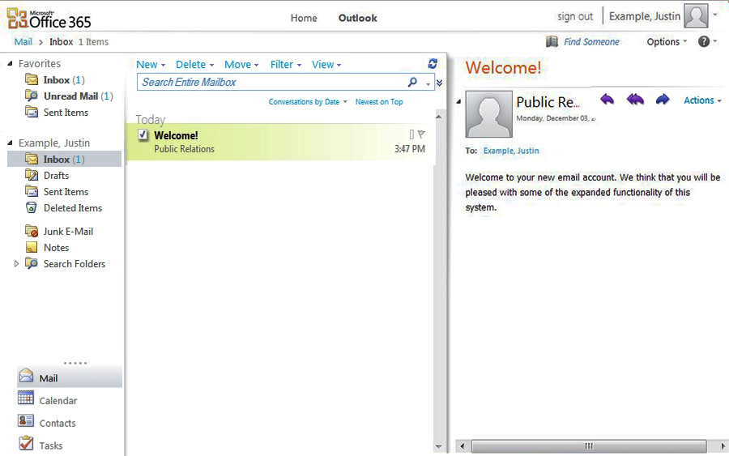729x456 pixels.
Task: Open the View dropdown menu
Action: pyautogui.click(x=326, y=65)
